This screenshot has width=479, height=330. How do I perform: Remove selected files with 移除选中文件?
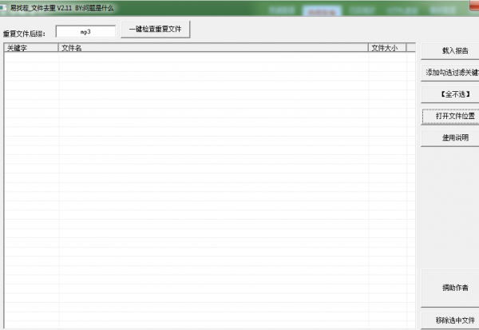tap(450, 320)
